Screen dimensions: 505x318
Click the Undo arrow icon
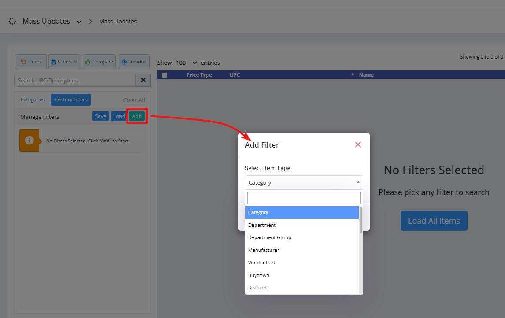(23, 62)
